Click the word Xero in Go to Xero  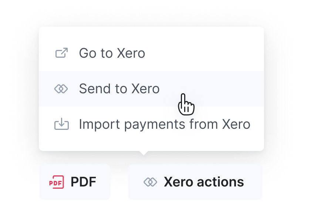pos(131,53)
